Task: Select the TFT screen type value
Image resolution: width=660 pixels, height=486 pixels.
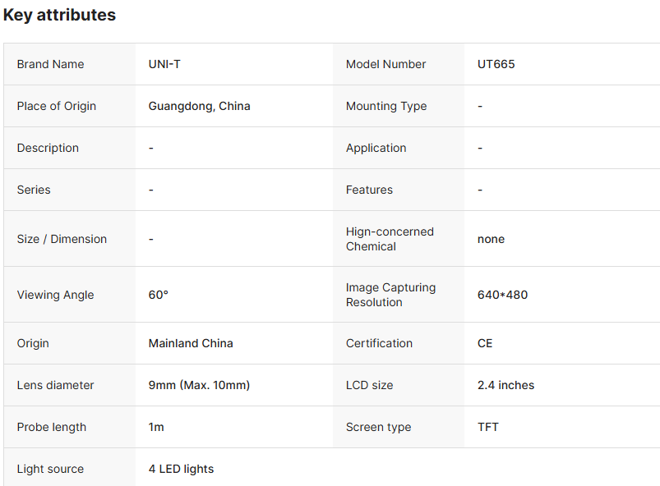Action: pyautogui.click(x=487, y=427)
